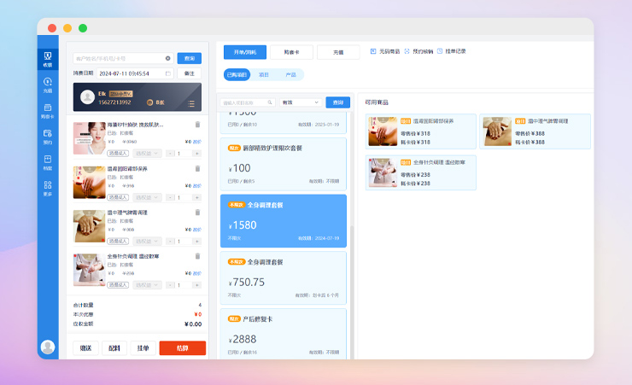
Task: Switch to the 购套卡 tab
Action: point(290,52)
